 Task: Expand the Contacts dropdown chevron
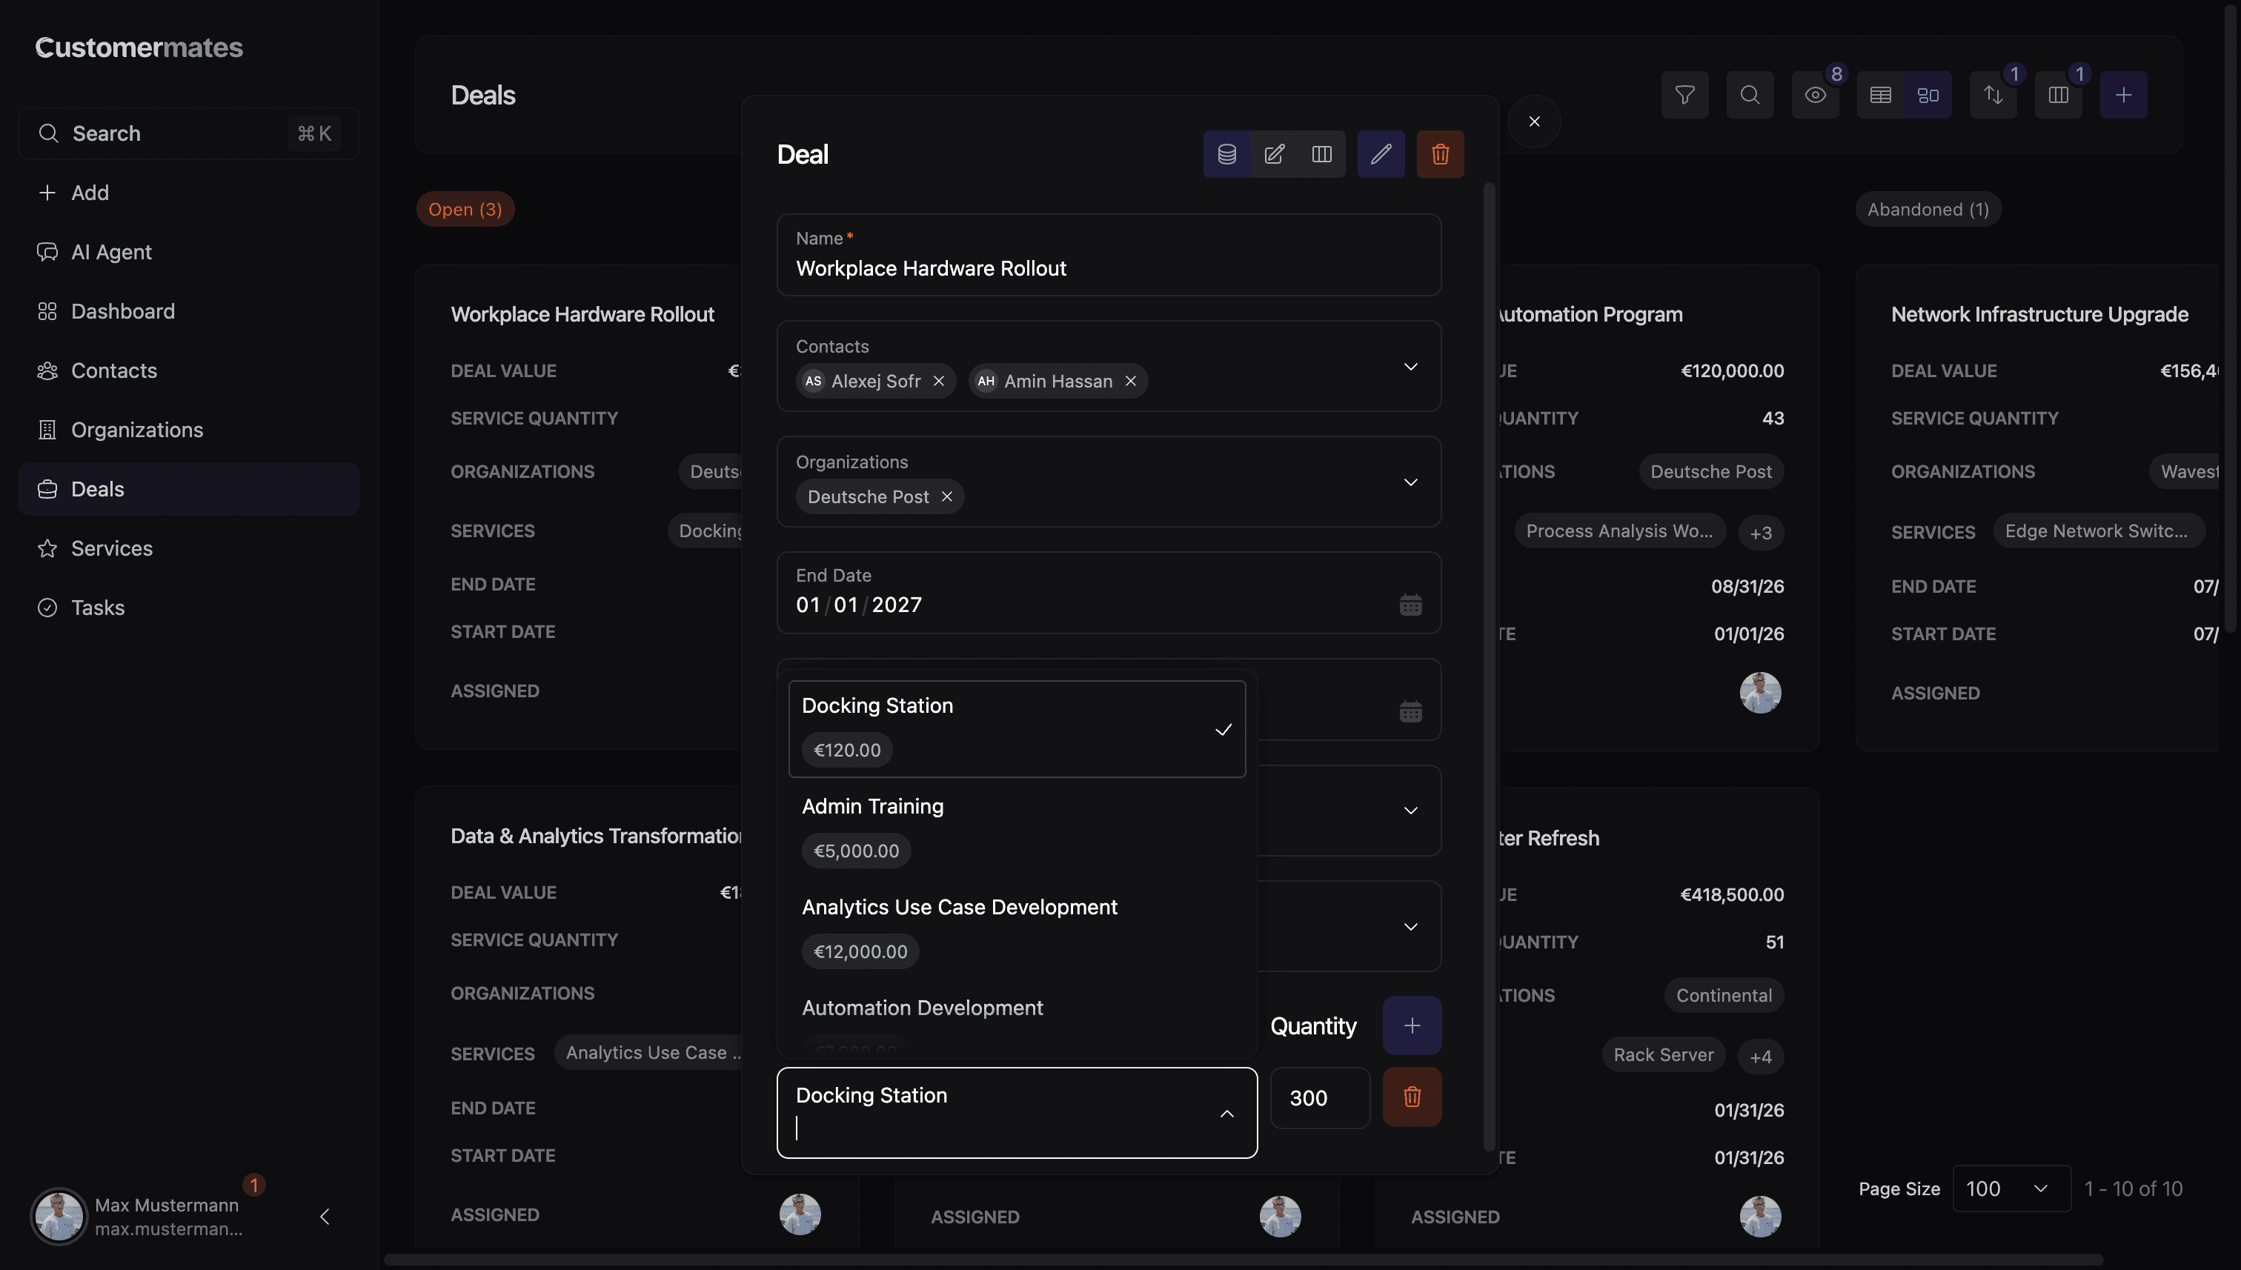(1410, 366)
